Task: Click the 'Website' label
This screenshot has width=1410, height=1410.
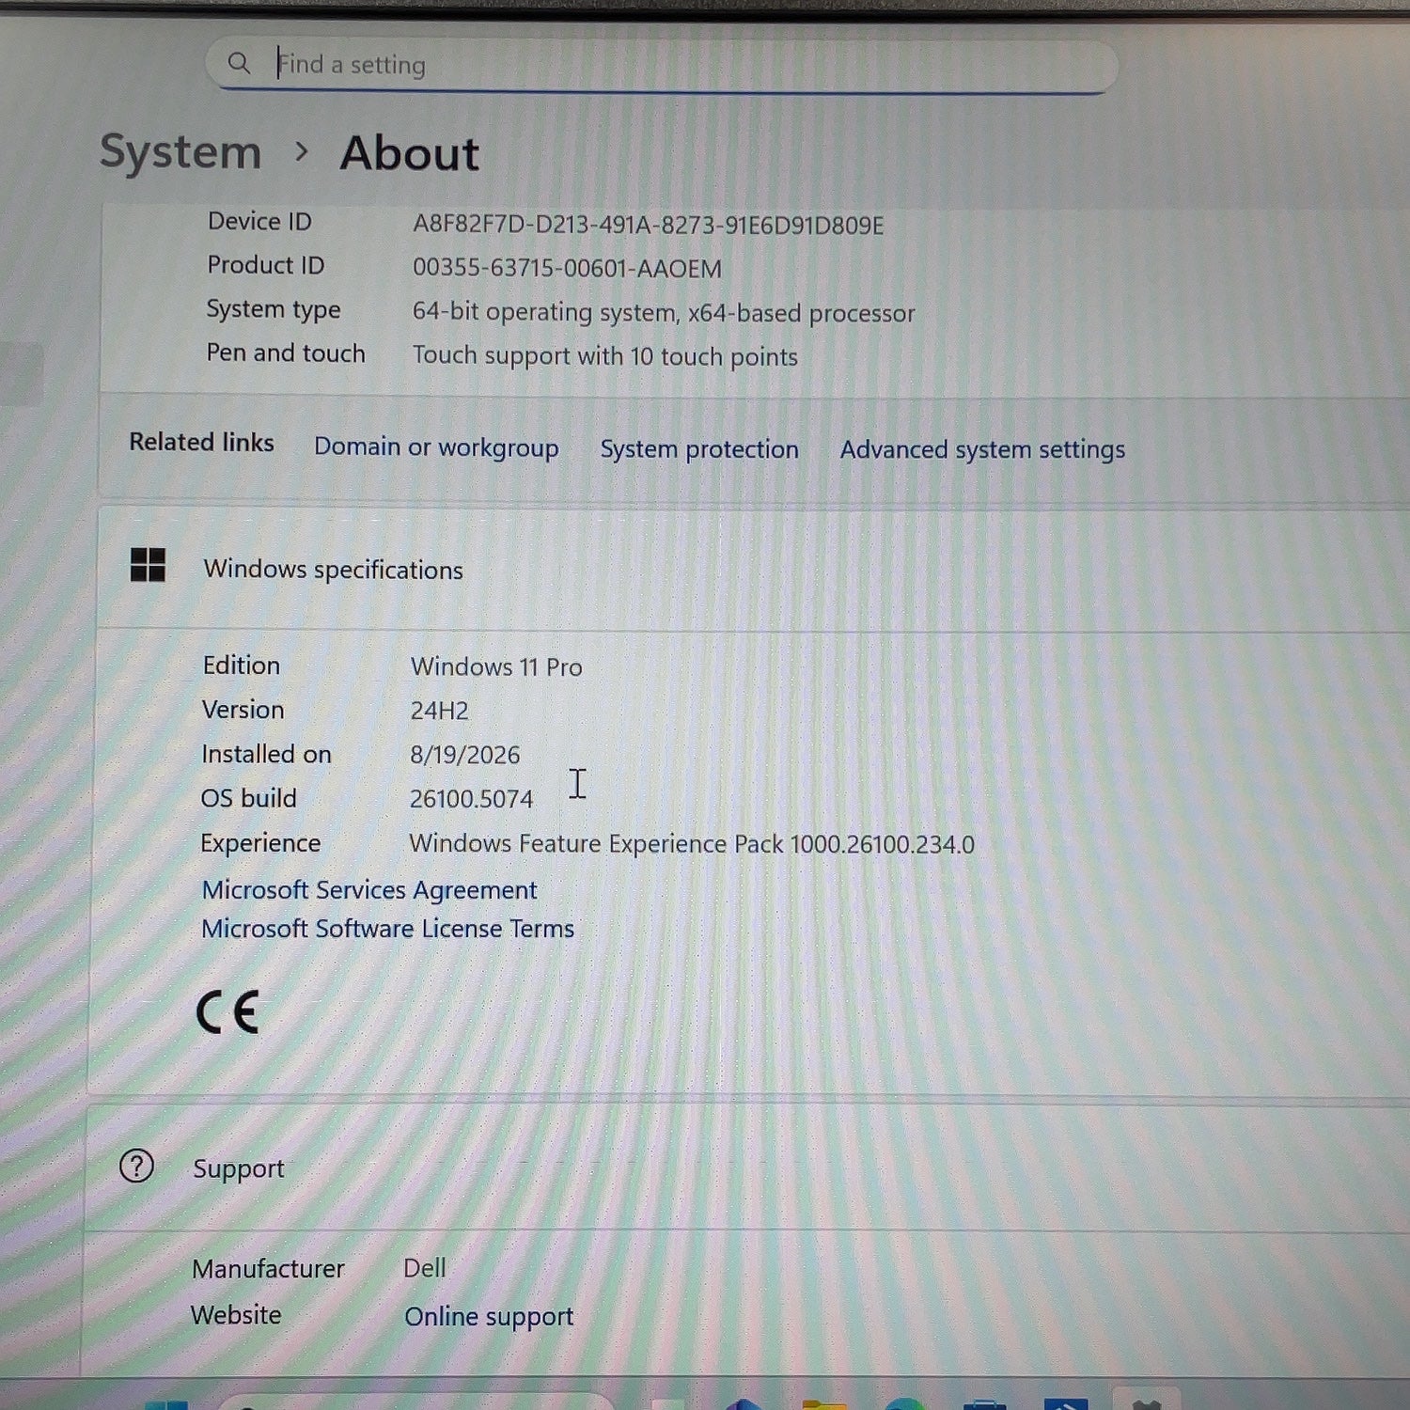Action: 236,1315
